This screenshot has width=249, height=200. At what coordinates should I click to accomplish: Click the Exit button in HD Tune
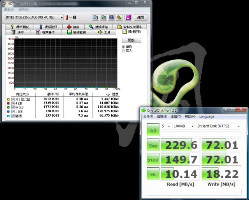click(140, 18)
